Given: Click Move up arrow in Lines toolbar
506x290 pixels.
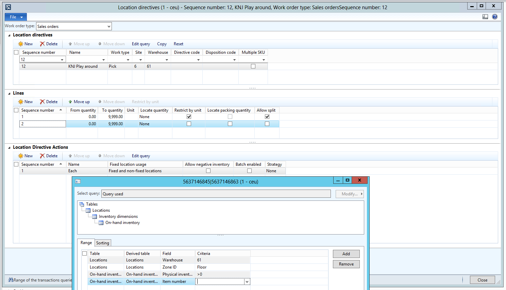Looking at the screenshot, I should pyautogui.click(x=70, y=102).
